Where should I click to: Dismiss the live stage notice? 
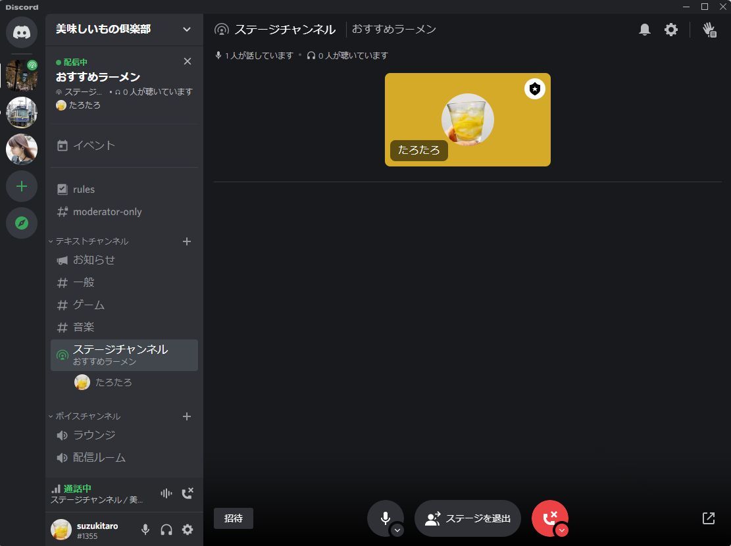(188, 62)
